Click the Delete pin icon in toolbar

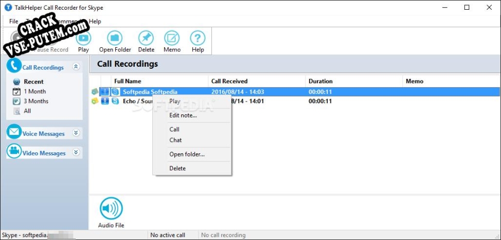click(146, 39)
